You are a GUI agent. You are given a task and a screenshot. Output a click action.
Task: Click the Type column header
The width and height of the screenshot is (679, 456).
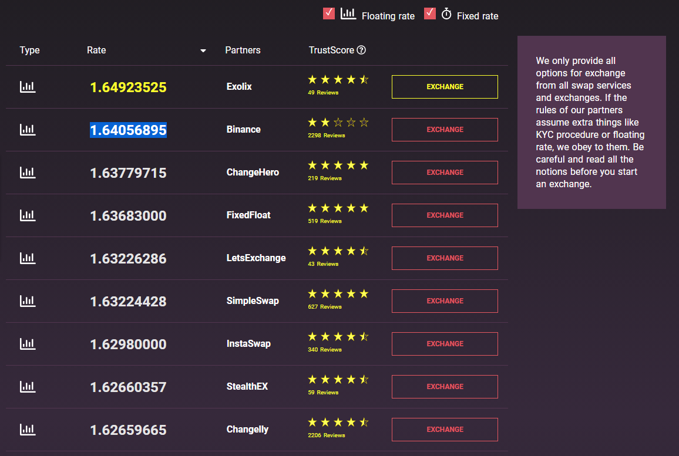coord(29,50)
